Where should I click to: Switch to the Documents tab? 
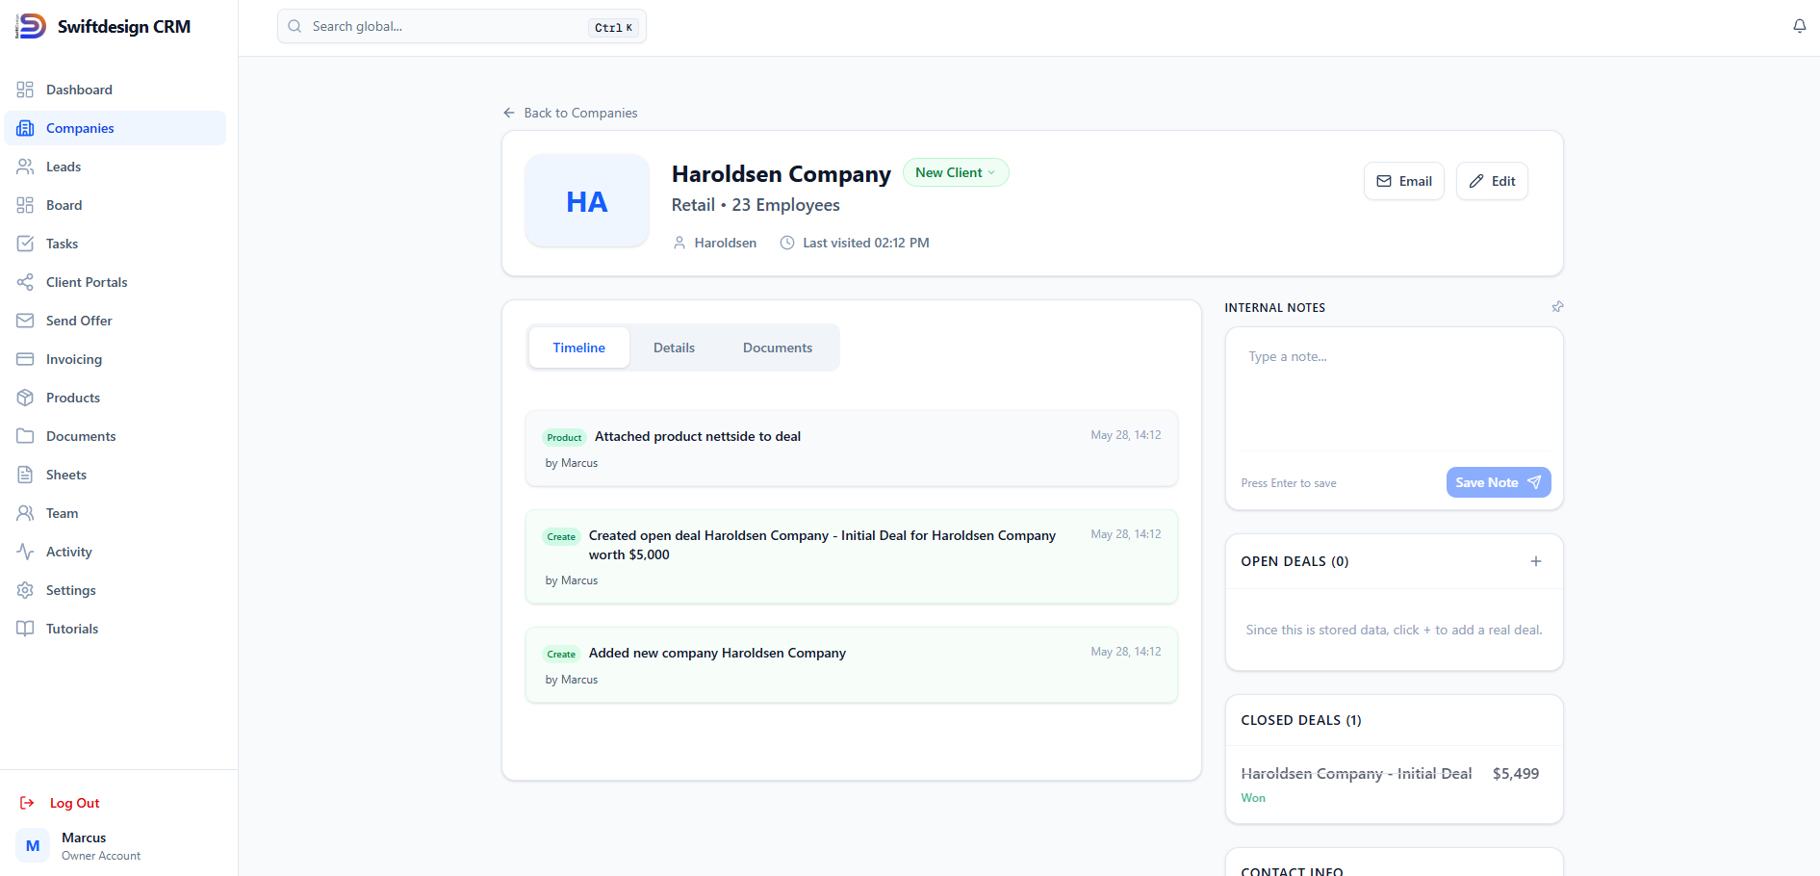[x=778, y=348]
